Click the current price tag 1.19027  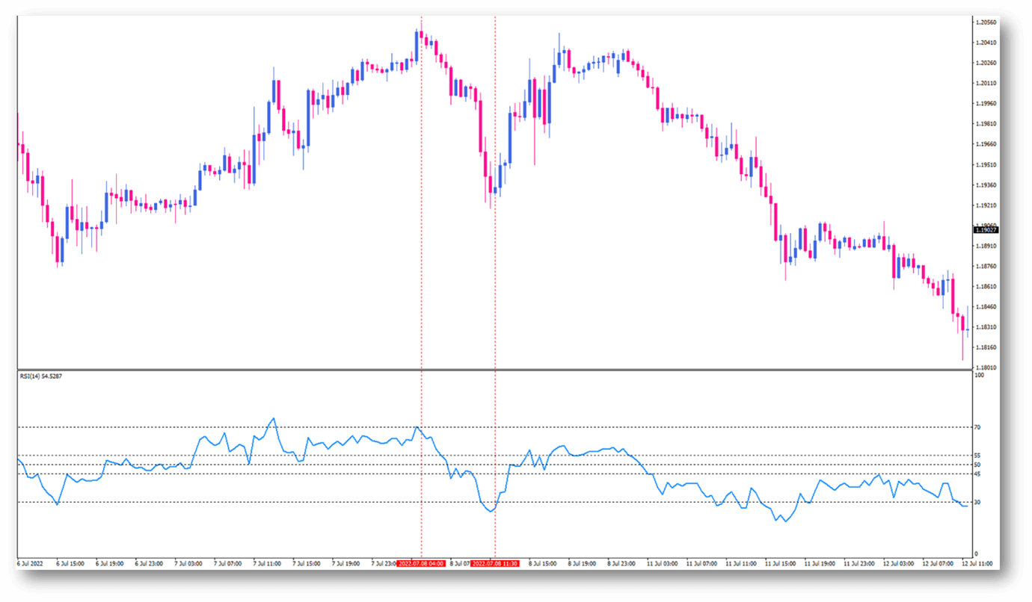[x=987, y=230]
